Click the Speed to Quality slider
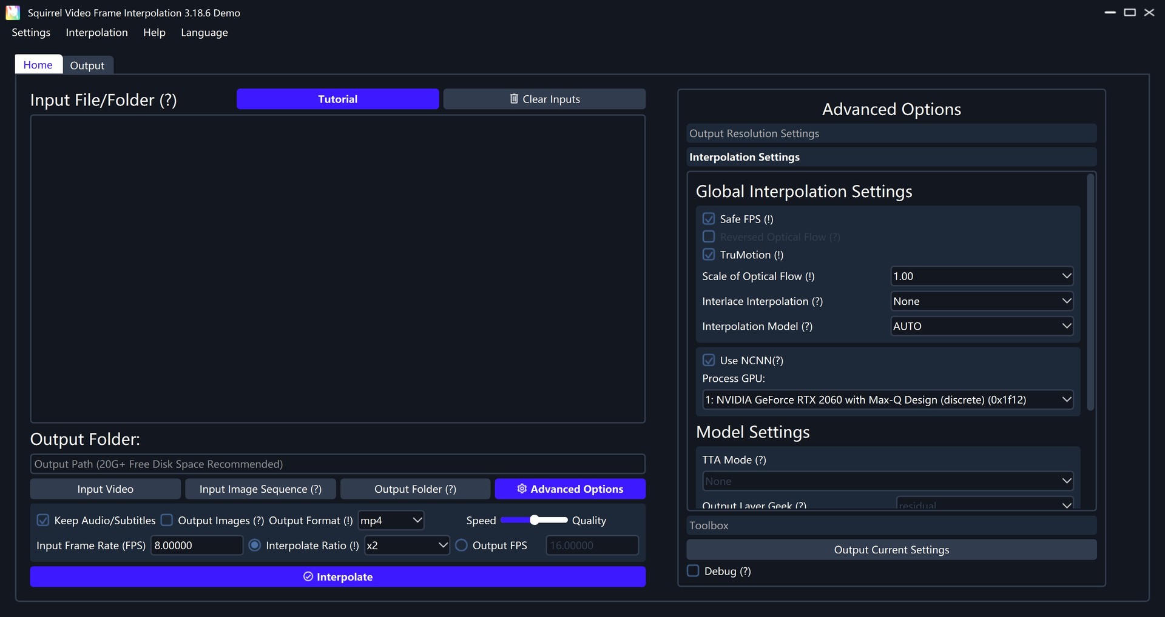The width and height of the screenshot is (1165, 617). (x=534, y=520)
